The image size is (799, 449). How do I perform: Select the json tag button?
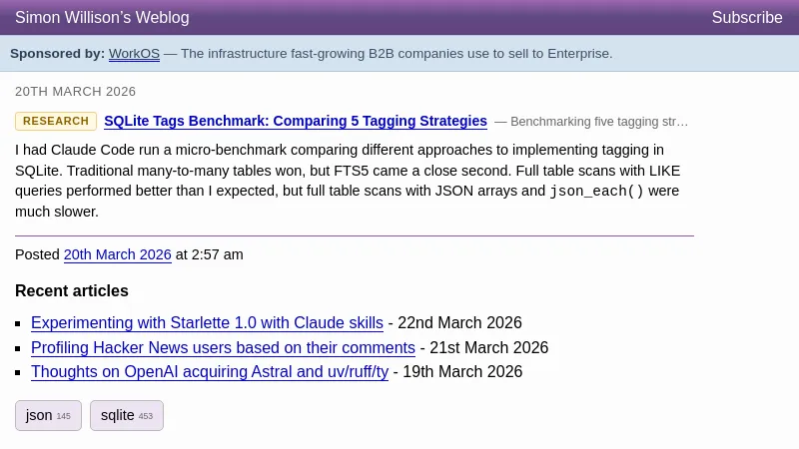(x=48, y=416)
